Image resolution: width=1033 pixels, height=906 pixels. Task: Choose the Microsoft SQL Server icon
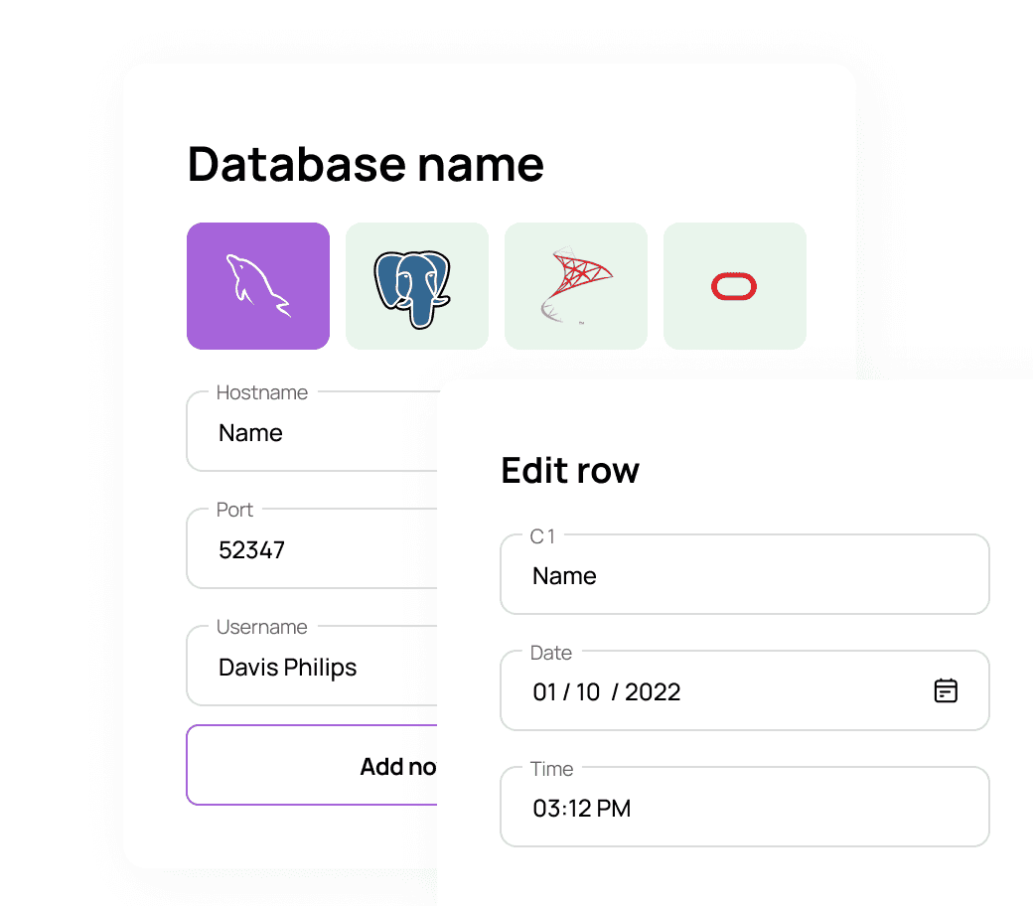576,286
